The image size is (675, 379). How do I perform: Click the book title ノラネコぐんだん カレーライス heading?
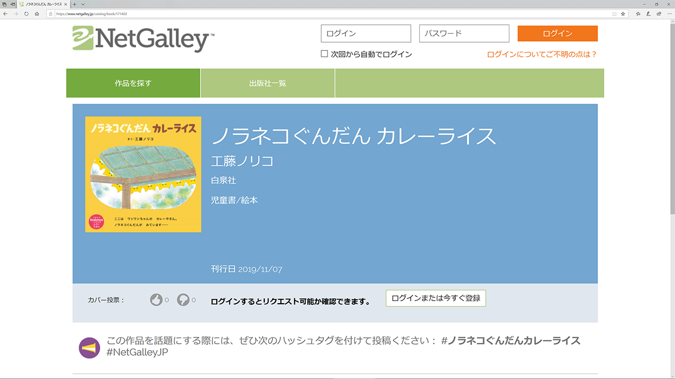(354, 136)
